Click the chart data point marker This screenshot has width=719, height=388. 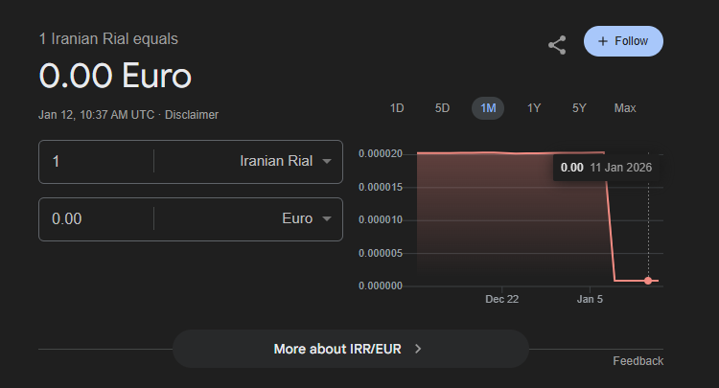[648, 281]
